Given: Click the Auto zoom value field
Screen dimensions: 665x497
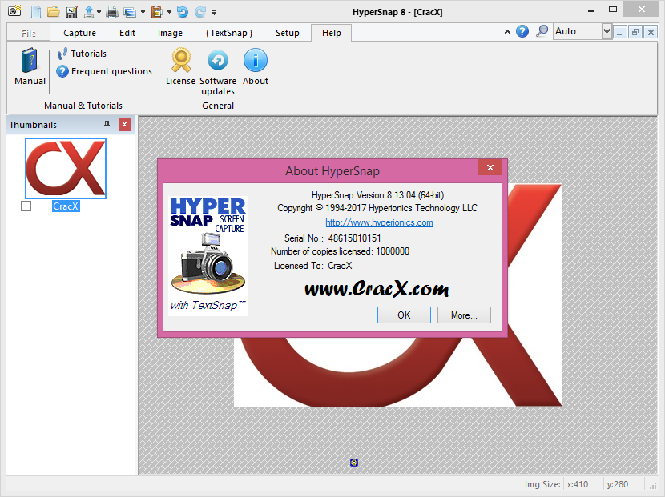Looking at the screenshot, I should click(x=578, y=31).
